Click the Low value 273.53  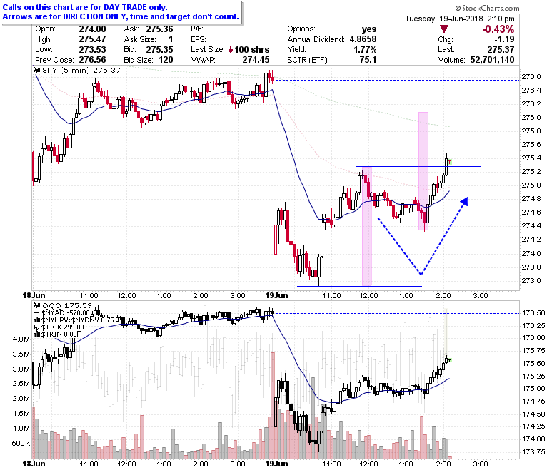coord(92,50)
